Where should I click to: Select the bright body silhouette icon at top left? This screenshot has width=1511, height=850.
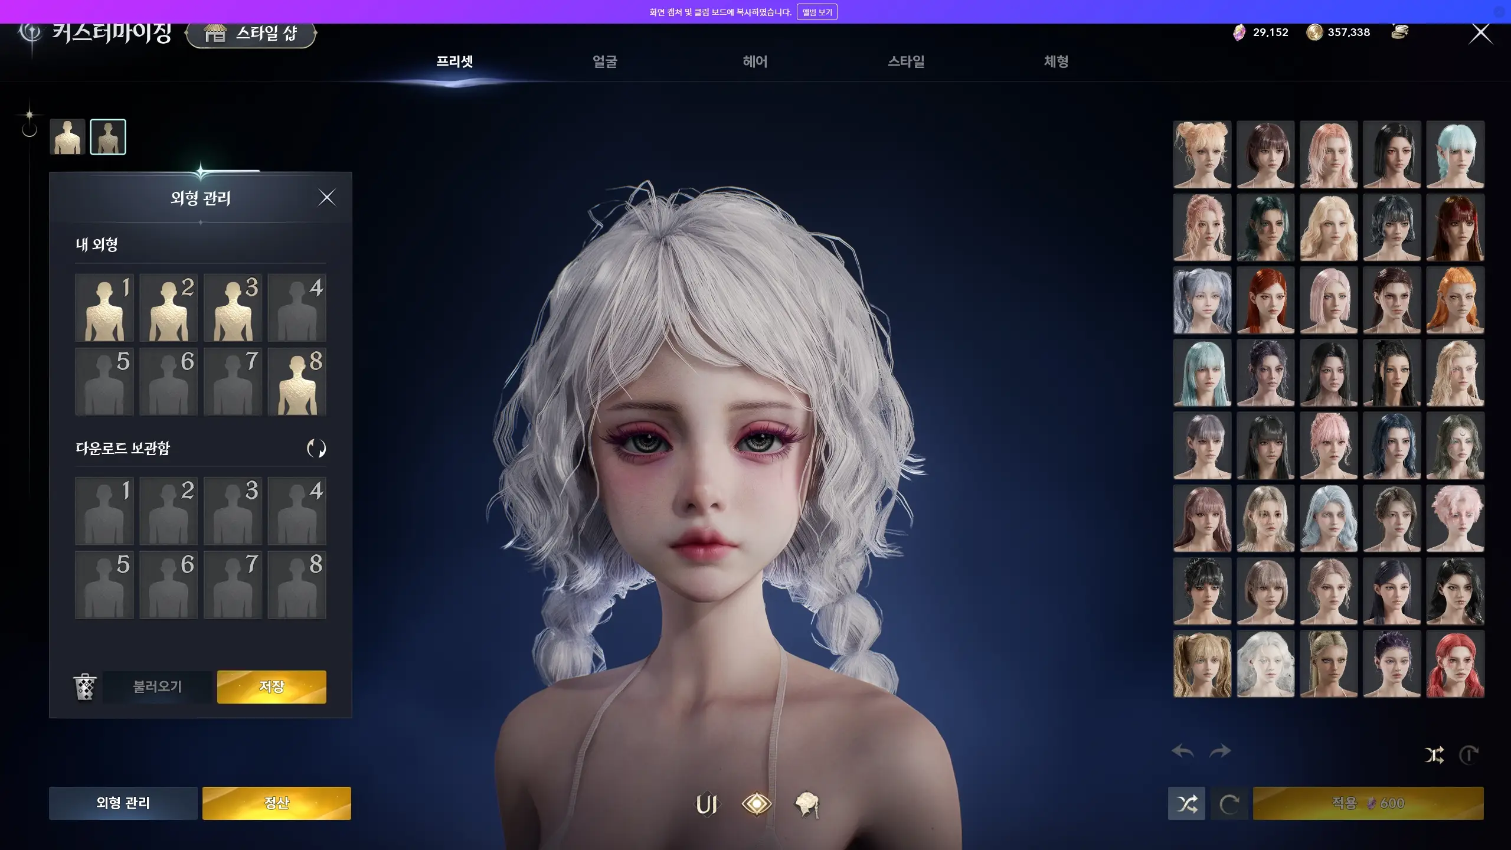pos(67,137)
